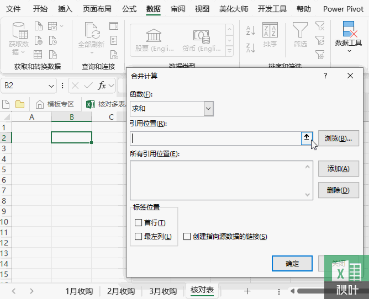Viewport: 369px width, 299px height.
Task: Expand the Refresh All dropdown arrow
Action: [x=92, y=53]
